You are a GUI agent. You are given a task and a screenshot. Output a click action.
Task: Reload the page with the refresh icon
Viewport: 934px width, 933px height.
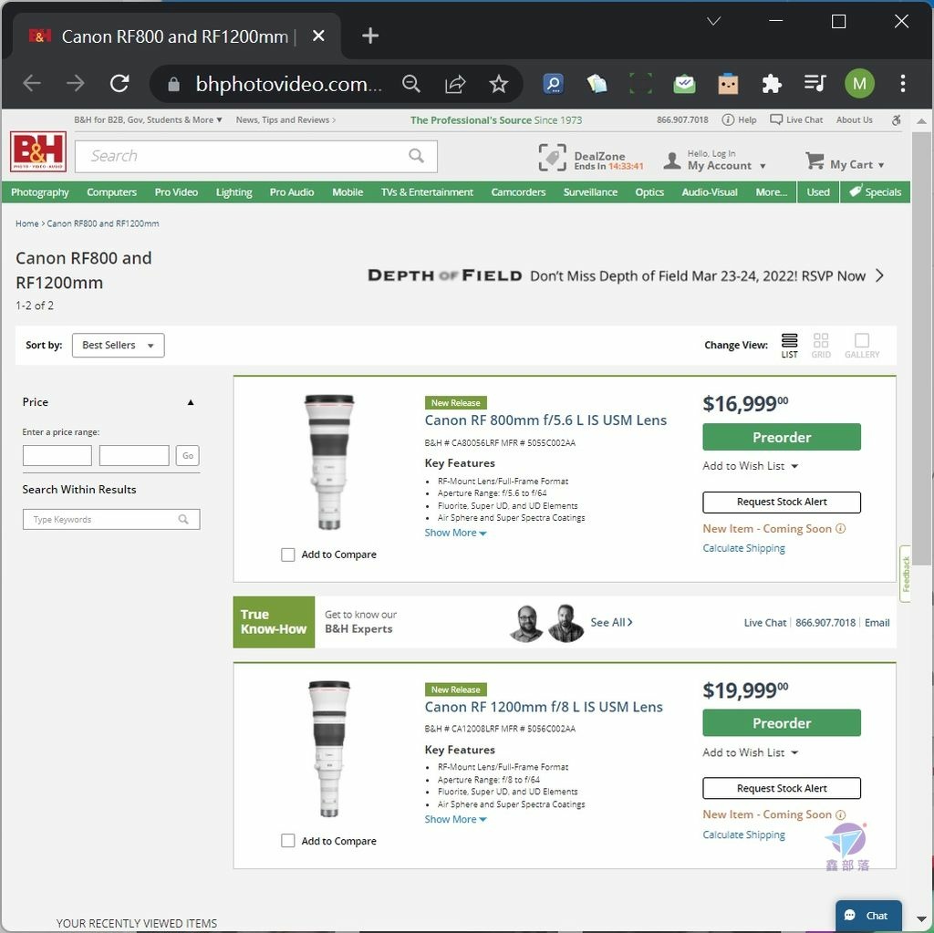119,83
